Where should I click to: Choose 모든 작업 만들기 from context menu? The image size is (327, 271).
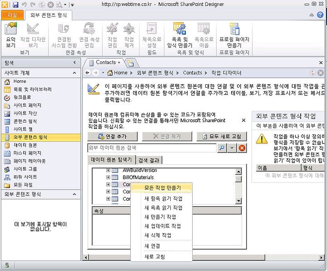(x=161, y=187)
